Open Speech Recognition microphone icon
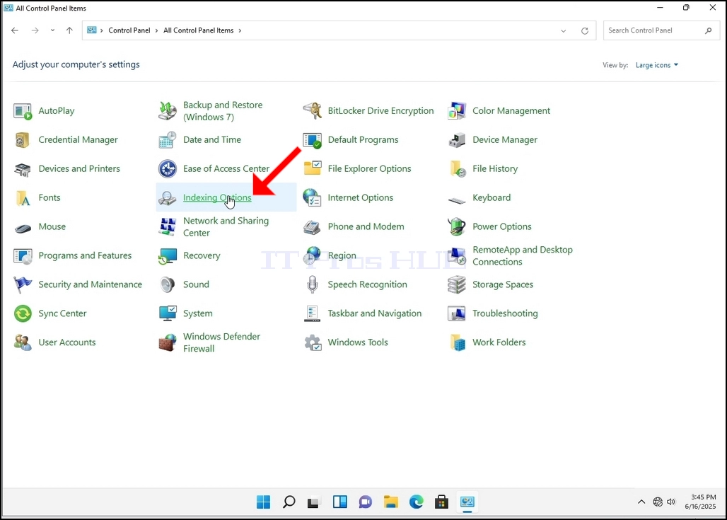727x520 pixels. tap(312, 285)
